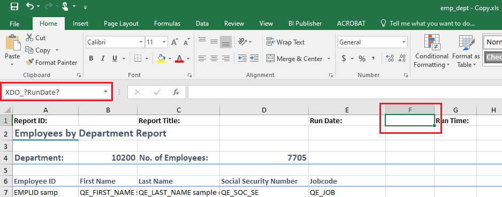The height and width of the screenshot is (197, 502).
Task: Select Bottom Align icon
Action: (226, 42)
